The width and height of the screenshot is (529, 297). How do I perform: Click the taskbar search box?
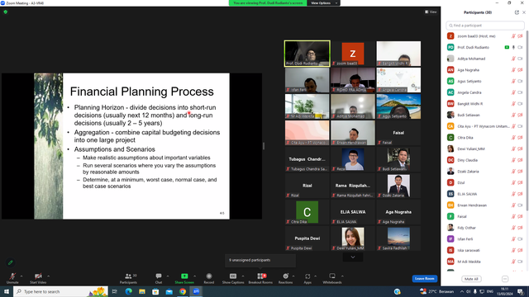pos(60,291)
